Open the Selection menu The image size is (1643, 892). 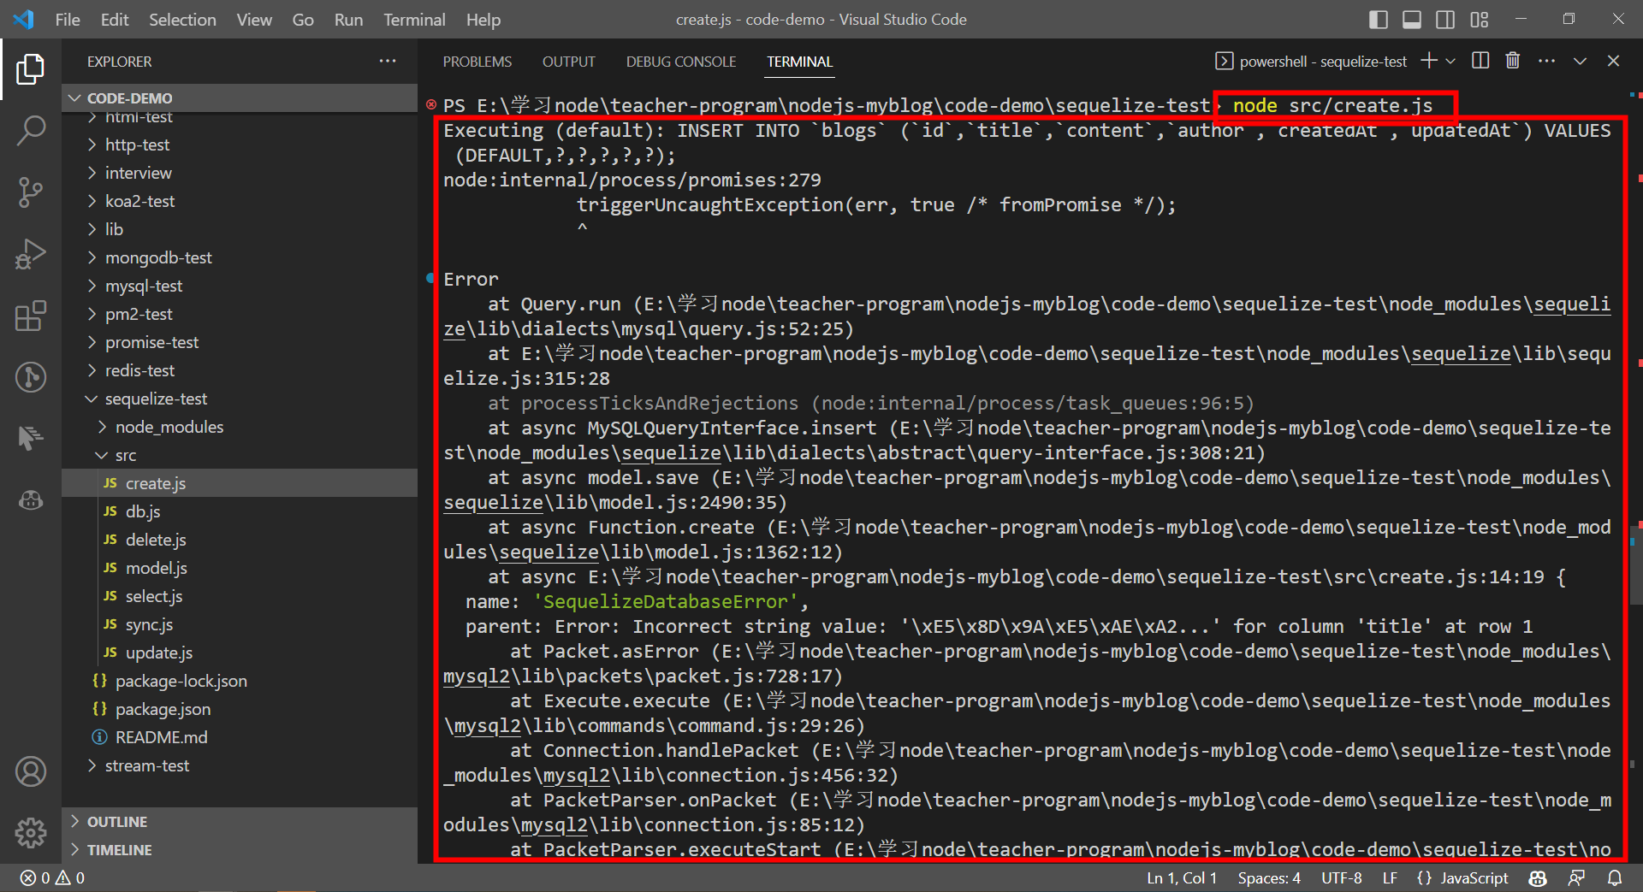[x=182, y=20]
